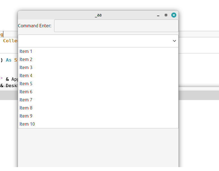Viewport: 219px width, 171px height.
Task: Close the _aa window
Action: (174, 15)
